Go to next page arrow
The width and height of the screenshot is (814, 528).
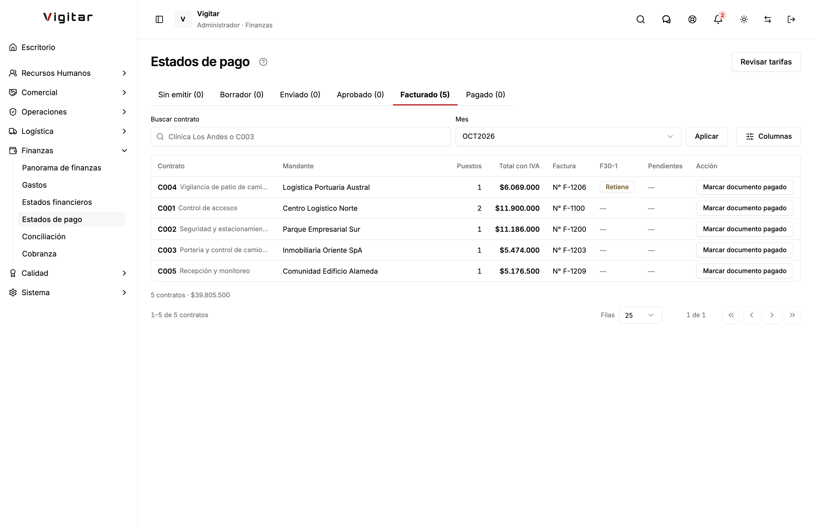tap(772, 315)
